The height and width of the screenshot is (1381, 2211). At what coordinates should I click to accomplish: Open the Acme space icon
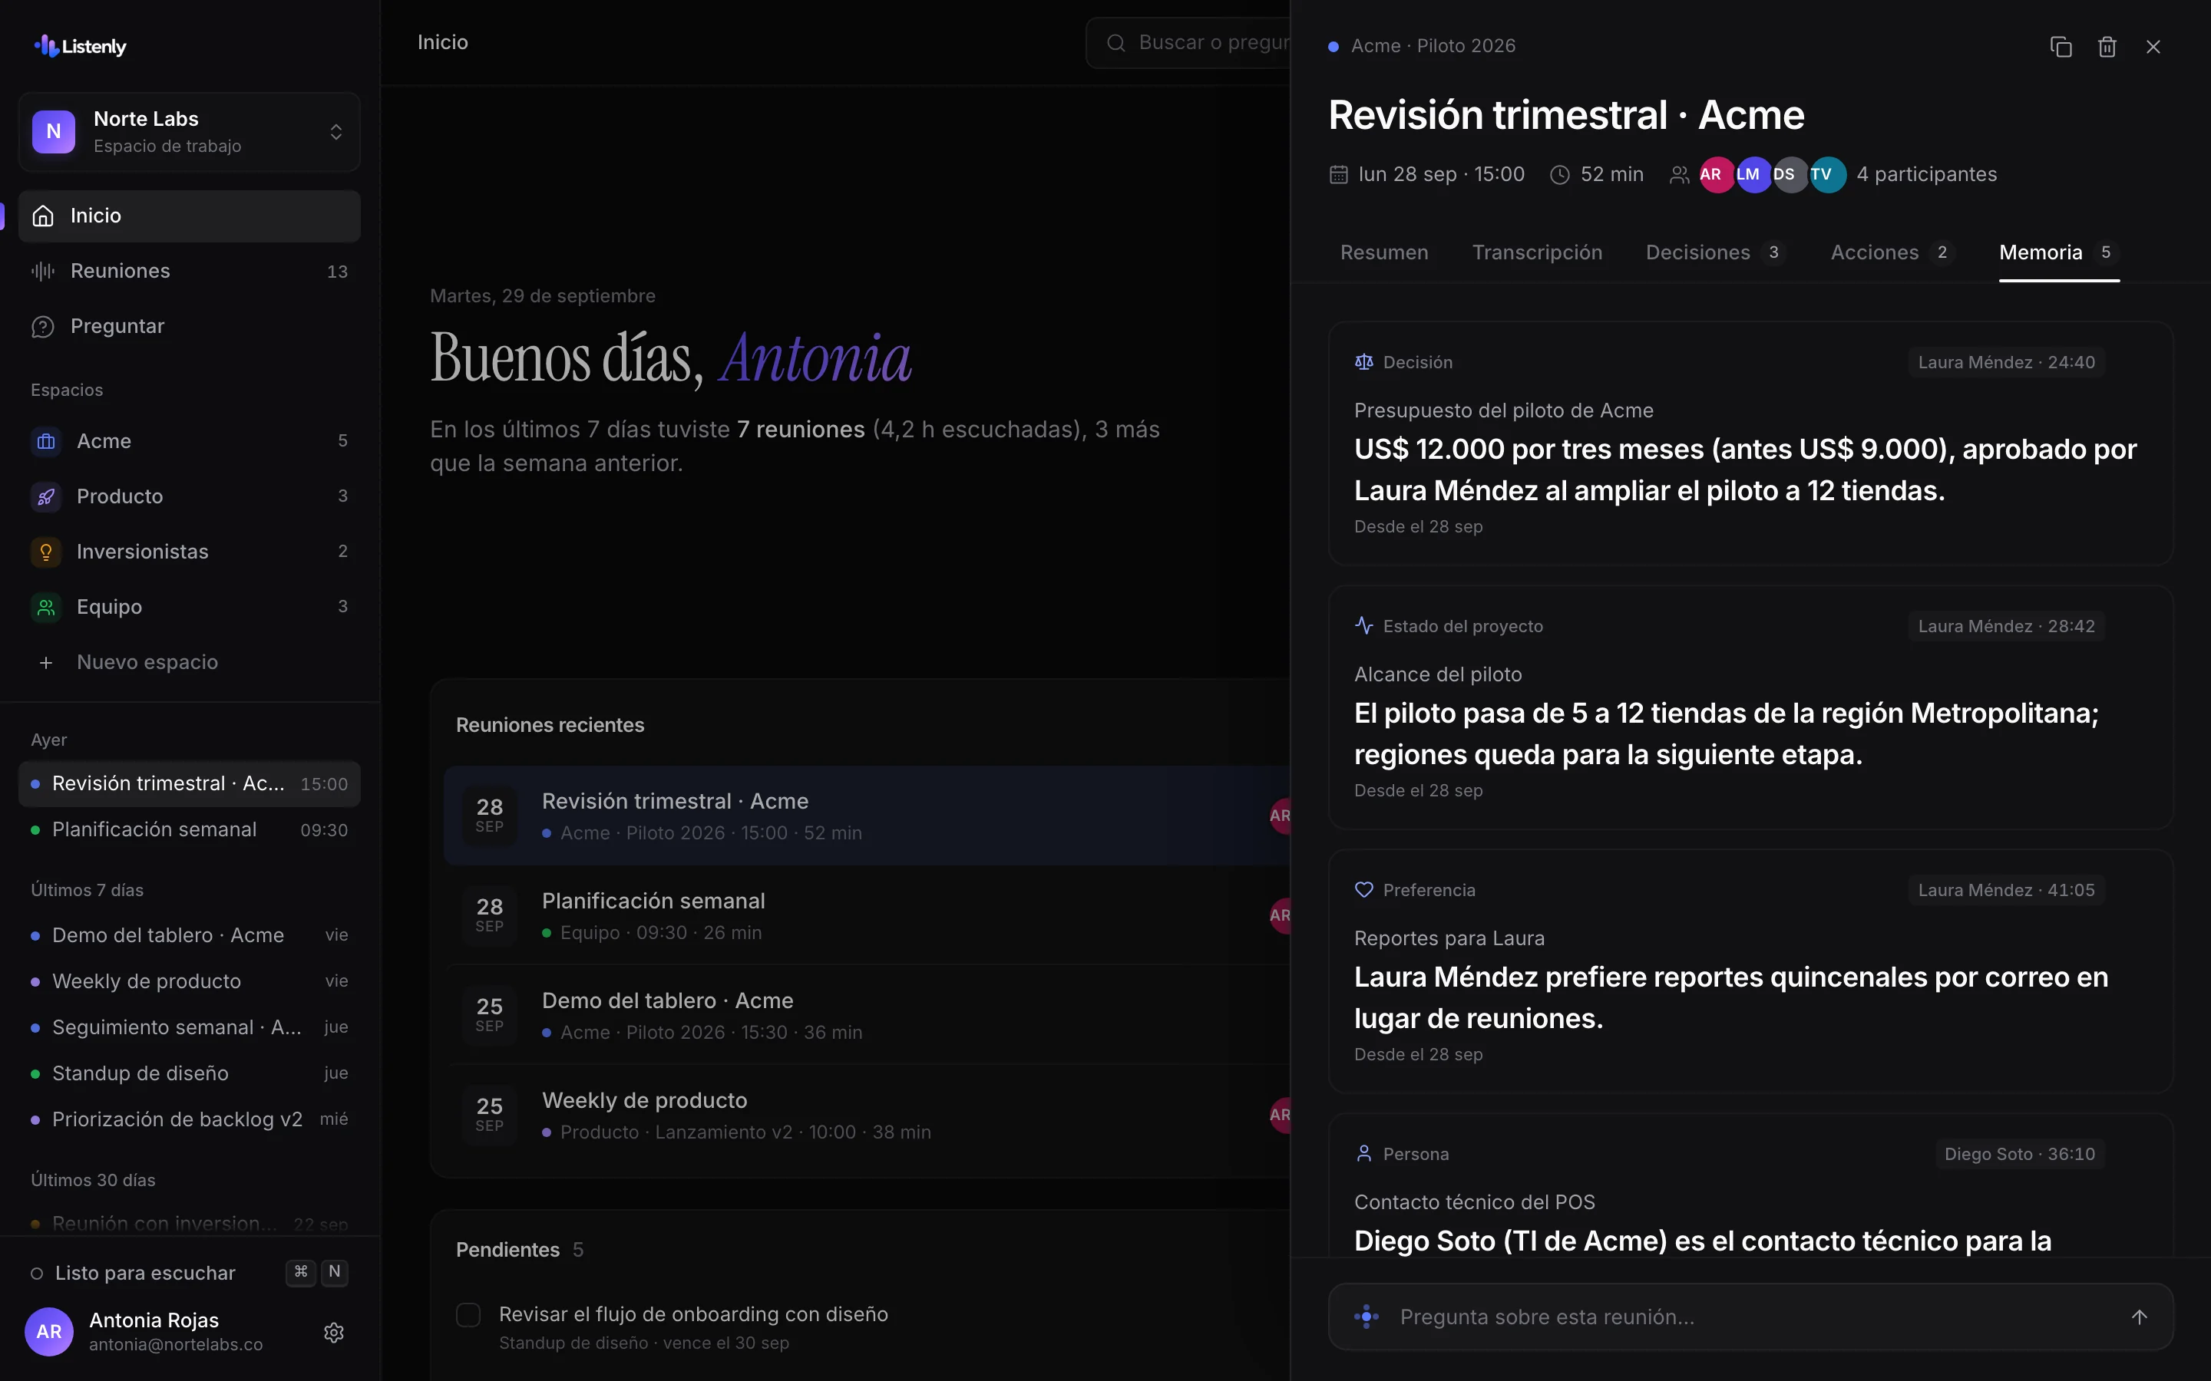[x=46, y=442]
